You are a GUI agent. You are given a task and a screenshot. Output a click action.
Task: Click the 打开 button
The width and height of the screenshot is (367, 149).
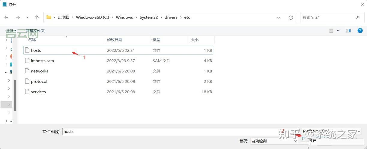pos(312,141)
